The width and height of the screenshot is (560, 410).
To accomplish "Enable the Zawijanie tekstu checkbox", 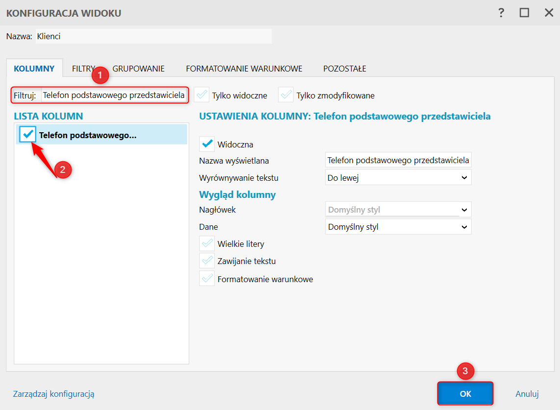I will pos(207,261).
